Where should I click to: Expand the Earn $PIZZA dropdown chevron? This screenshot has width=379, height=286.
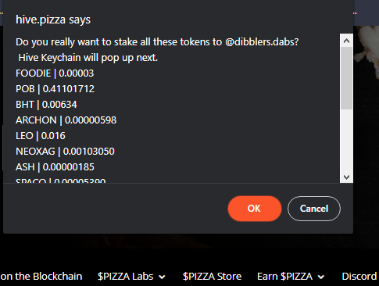pos(321,277)
